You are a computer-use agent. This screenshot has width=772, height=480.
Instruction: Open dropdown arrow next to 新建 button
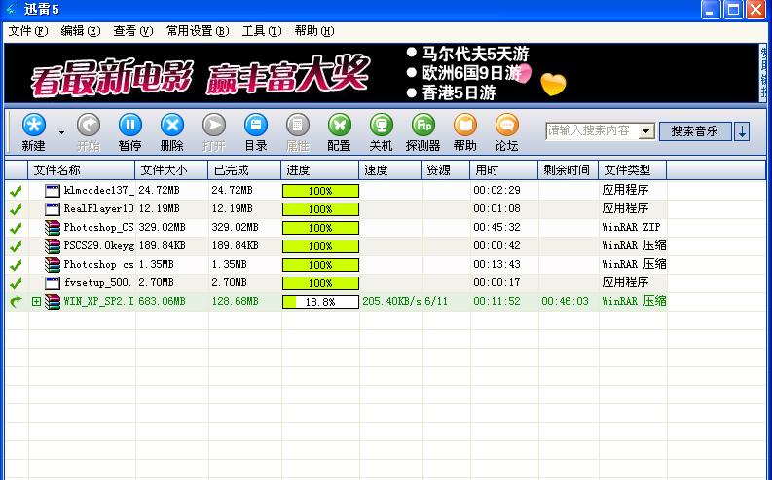[61, 131]
